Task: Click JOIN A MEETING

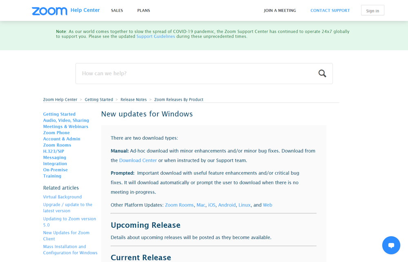Action: (280, 11)
